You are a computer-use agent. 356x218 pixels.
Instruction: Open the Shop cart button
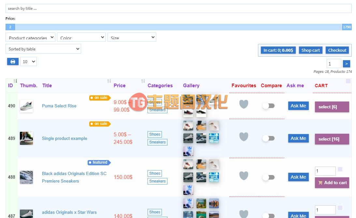coord(310,50)
